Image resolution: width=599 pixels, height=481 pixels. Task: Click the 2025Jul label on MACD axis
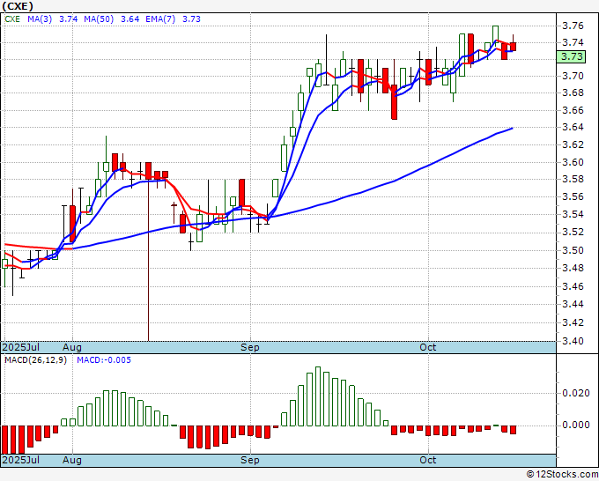coord(21,460)
